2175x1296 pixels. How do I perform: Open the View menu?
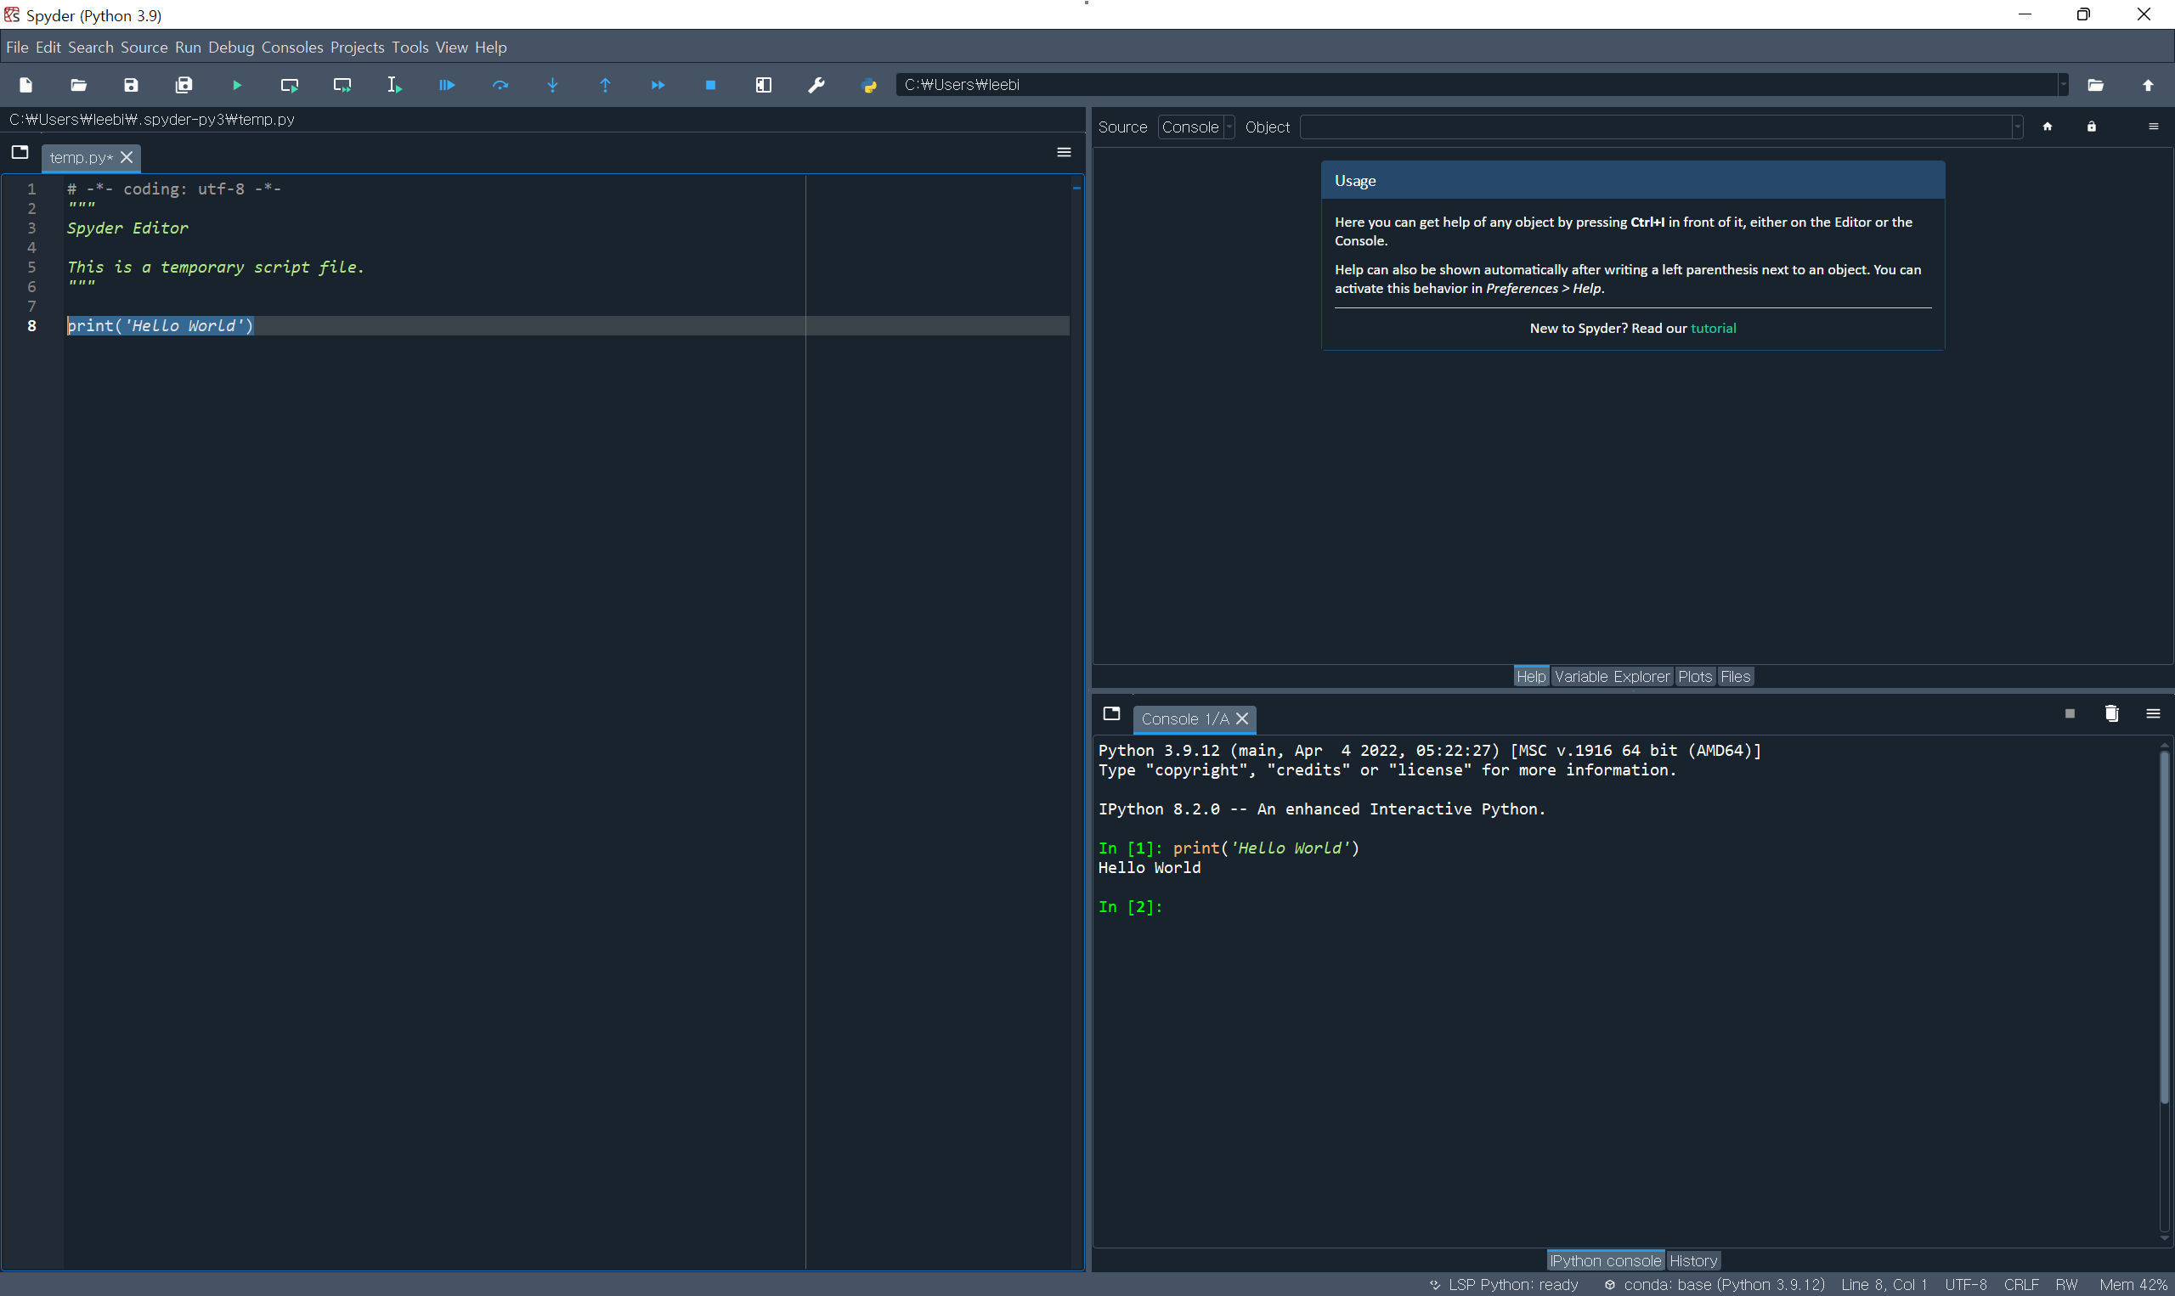pyautogui.click(x=452, y=48)
